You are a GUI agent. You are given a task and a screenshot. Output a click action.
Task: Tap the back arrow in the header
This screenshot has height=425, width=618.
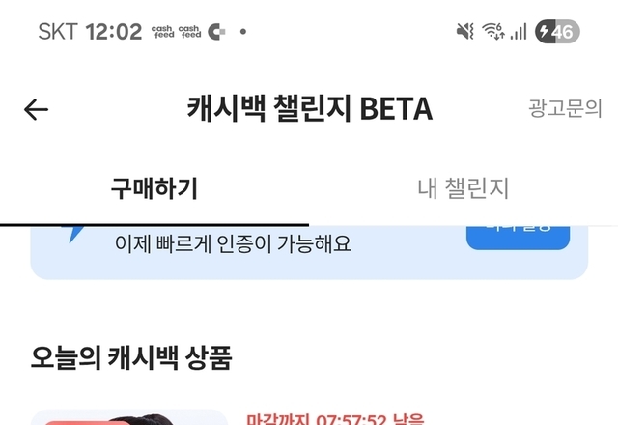click(x=36, y=109)
